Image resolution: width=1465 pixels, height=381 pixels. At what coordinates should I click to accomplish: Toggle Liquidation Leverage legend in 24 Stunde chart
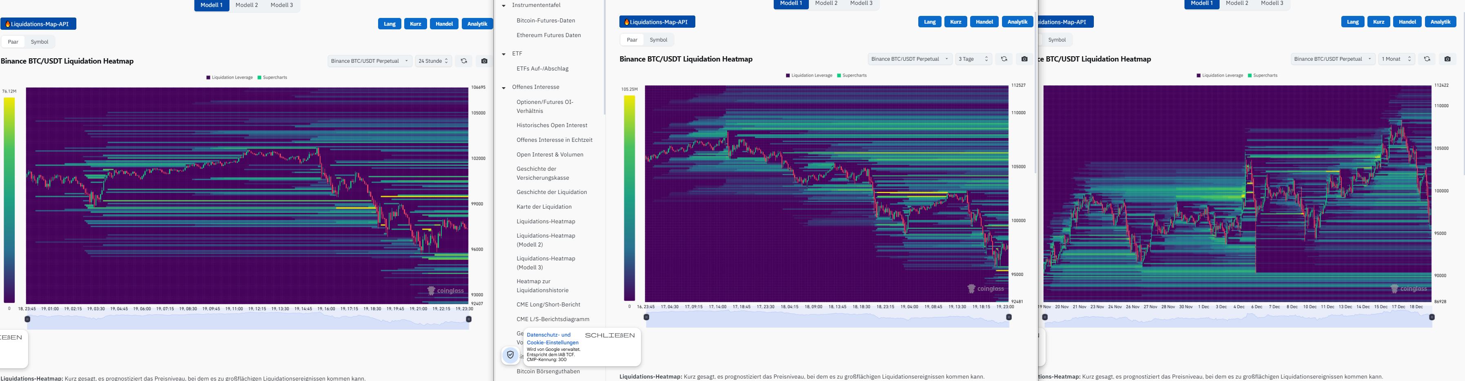229,77
